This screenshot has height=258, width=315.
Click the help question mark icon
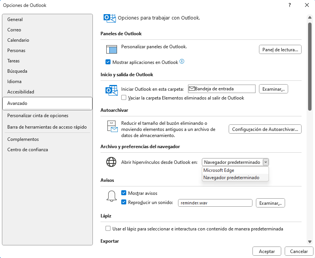coord(289,5)
